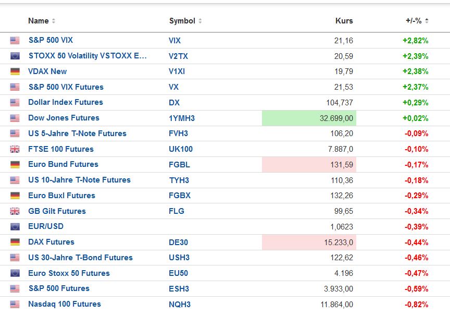Click the EU flag beside Euro Stoxx 50 Futures
The width and height of the screenshot is (450, 315).
click(15, 273)
